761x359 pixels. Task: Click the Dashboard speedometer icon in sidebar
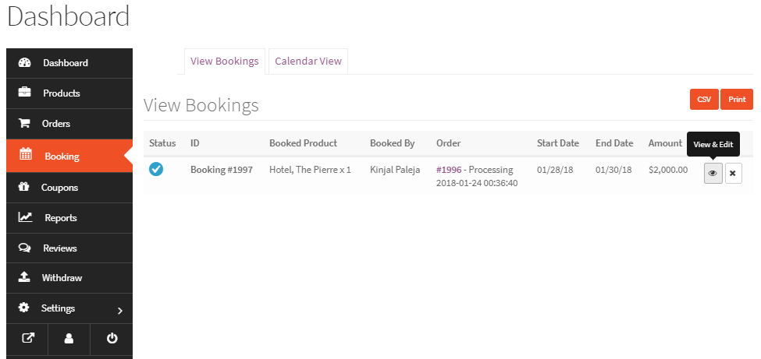click(24, 62)
